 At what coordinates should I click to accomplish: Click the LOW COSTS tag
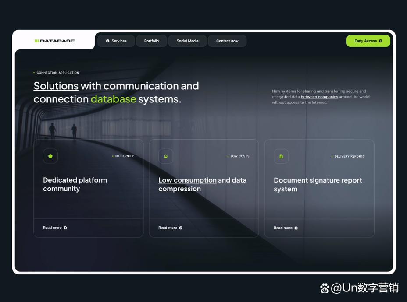240,156
